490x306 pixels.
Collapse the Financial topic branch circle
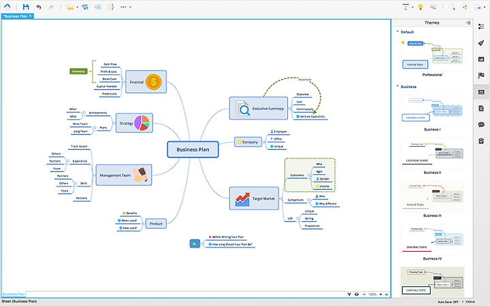pyautogui.click(x=124, y=82)
